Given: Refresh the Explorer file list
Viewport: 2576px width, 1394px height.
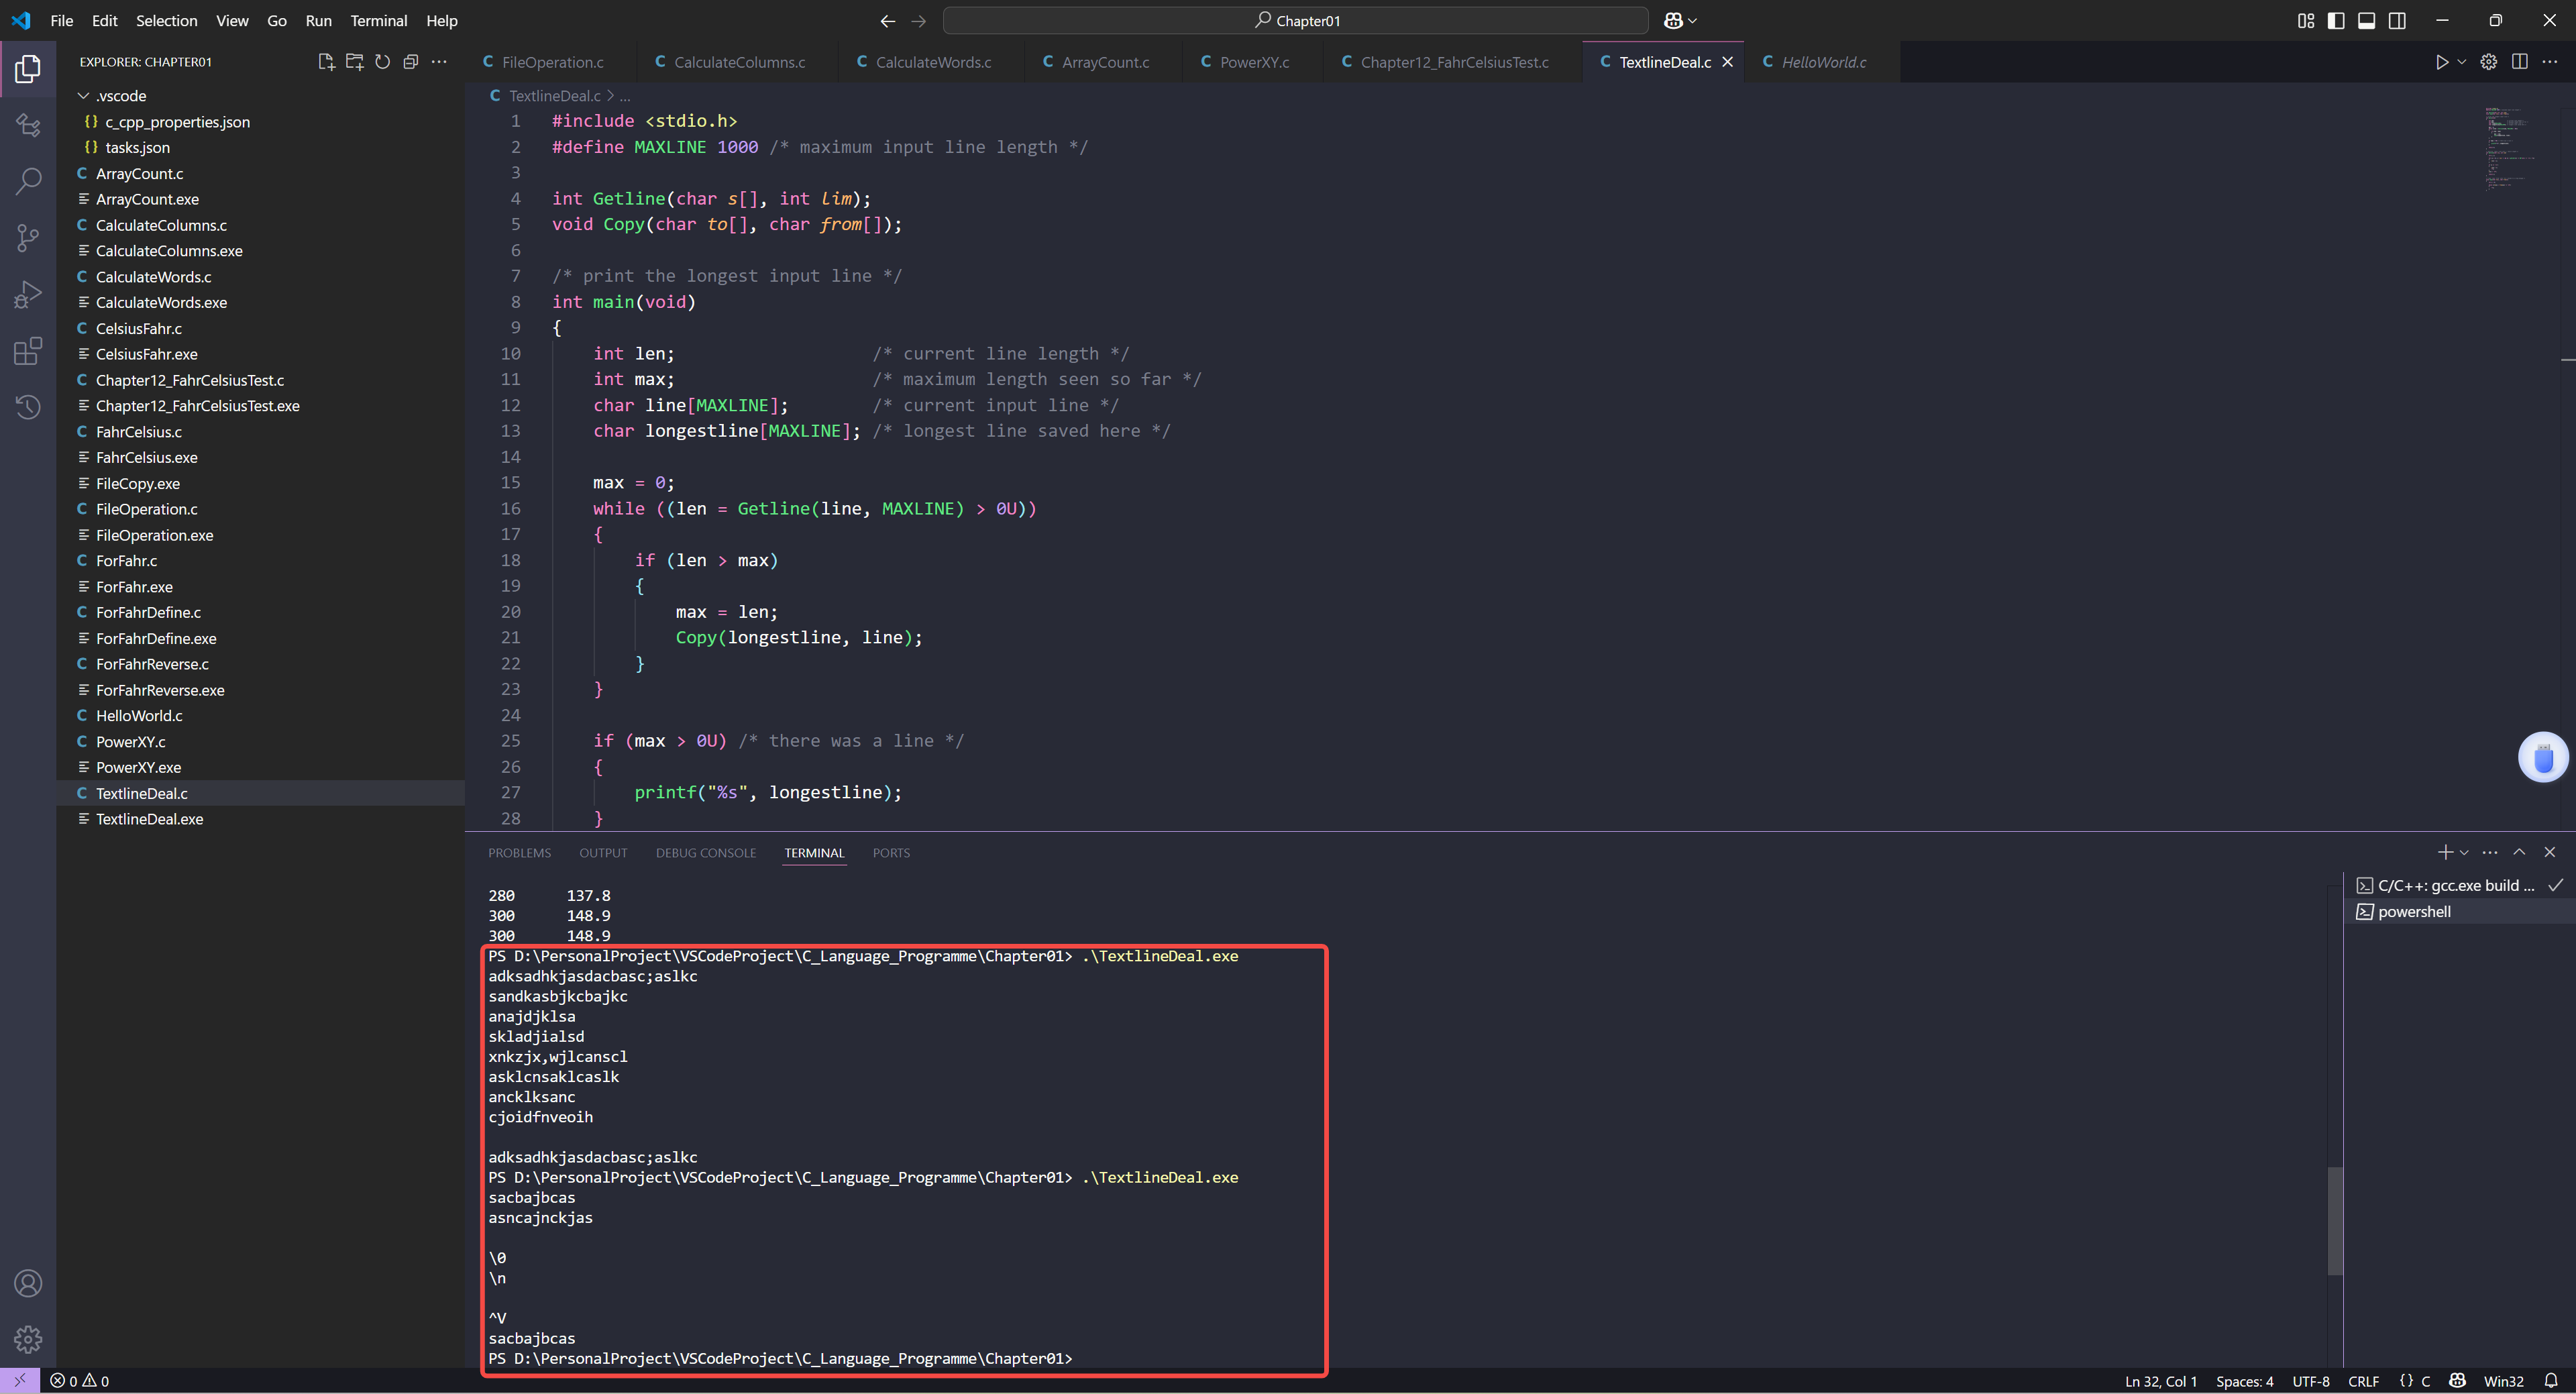Looking at the screenshot, I should (x=382, y=62).
